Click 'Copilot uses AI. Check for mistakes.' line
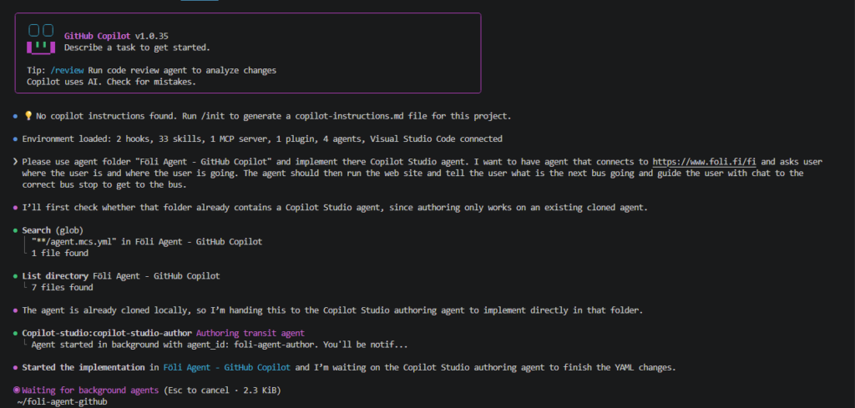The image size is (855, 408). pyautogui.click(x=111, y=83)
